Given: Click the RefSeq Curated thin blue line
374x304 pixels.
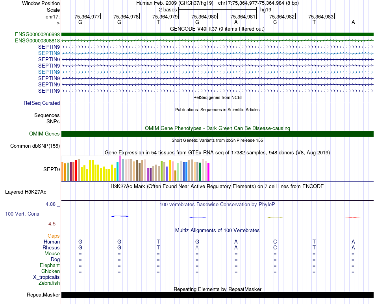Looking at the screenshot, I should pos(217,103).
